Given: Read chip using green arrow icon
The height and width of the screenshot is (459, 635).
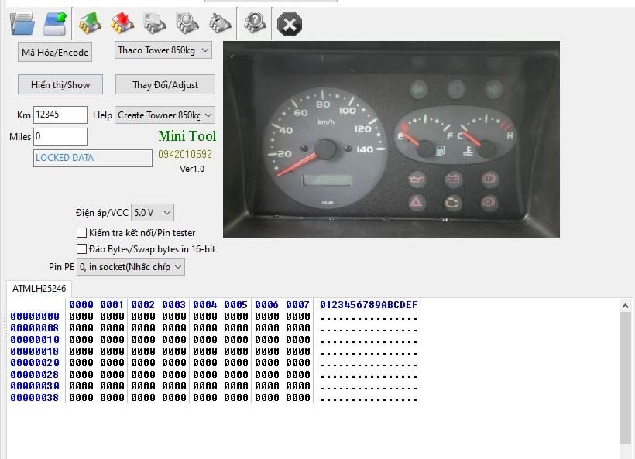Looking at the screenshot, I should click(x=90, y=22).
